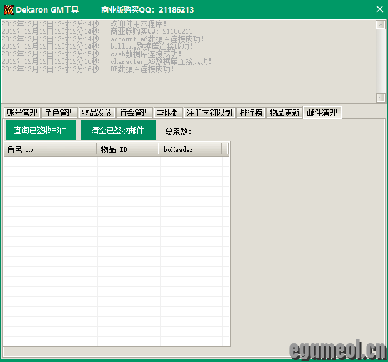The image size is (388, 362).
Task: Click the 物品 ID column header
Action: click(128, 149)
